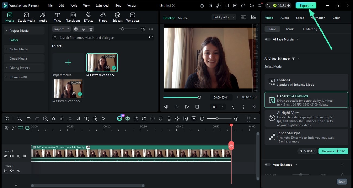Open the Extended menu
The width and height of the screenshot is (353, 188).
click(102, 5)
